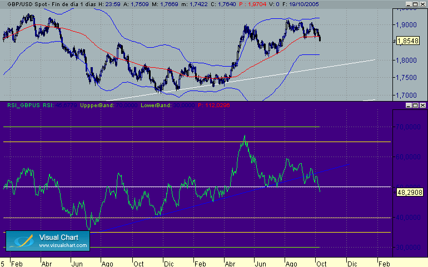Close the RSI_GBPUS indicator window
This screenshot has height=267, width=428.
click(x=422, y=105)
